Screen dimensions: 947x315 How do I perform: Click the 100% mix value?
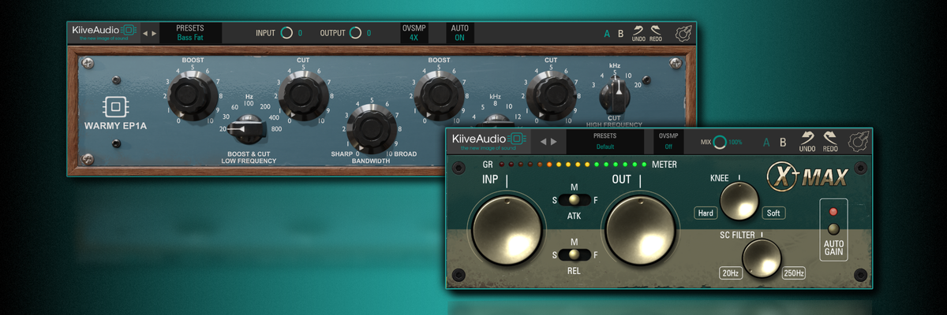735,142
